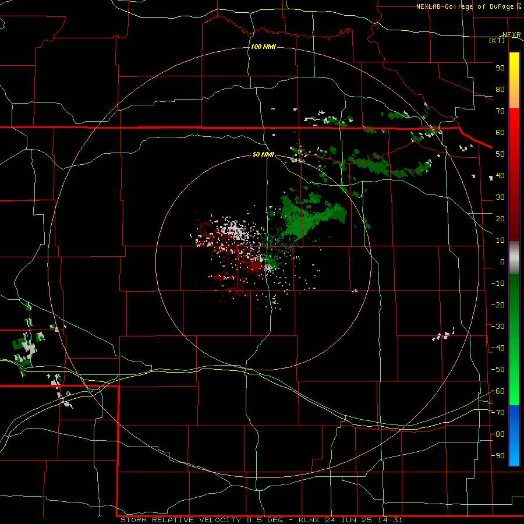Pick the -50 value on velocity scale
The width and height of the screenshot is (524, 524).
click(498, 370)
